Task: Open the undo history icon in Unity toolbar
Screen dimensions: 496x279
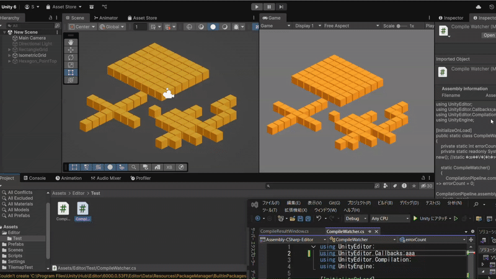Action: click(x=492, y=7)
